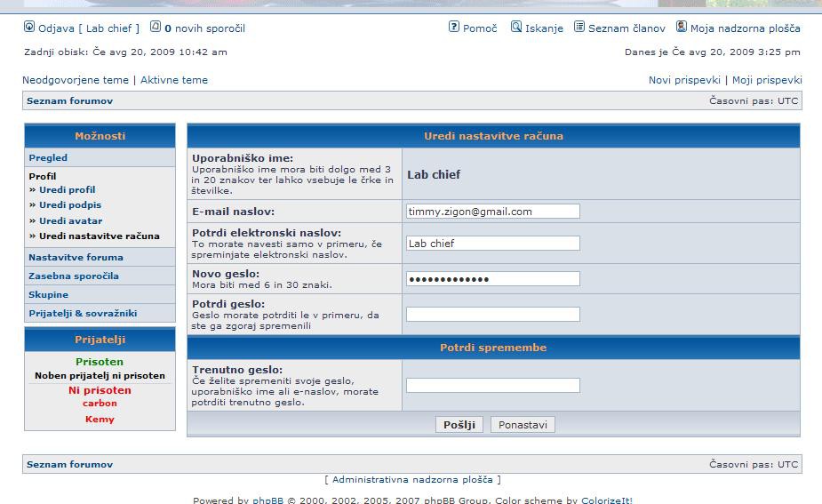The width and height of the screenshot is (822, 504).
Task: Click the Pomoč help icon
Action: coord(454,28)
